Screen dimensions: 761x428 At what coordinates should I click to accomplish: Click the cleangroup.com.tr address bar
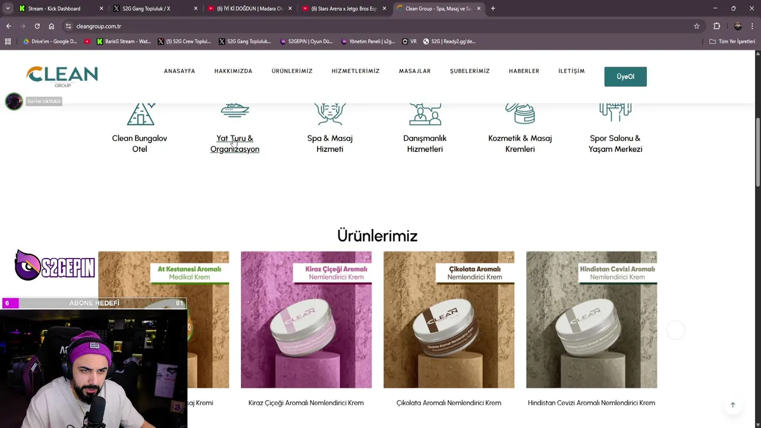[99, 26]
